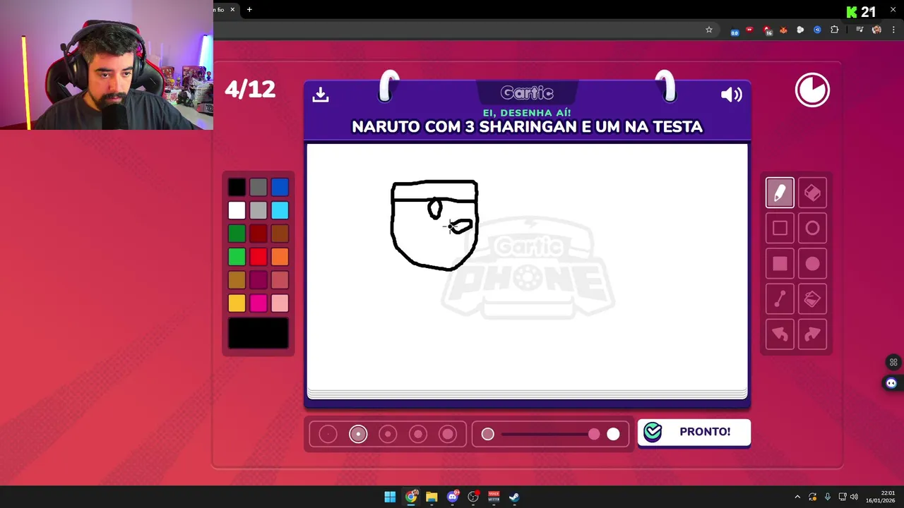Screen dimensions: 904x508
Task: Open the Chrome extensions puzzle icon
Action: 835,30
